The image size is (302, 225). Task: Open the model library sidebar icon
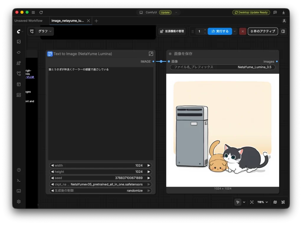(19, 63)
